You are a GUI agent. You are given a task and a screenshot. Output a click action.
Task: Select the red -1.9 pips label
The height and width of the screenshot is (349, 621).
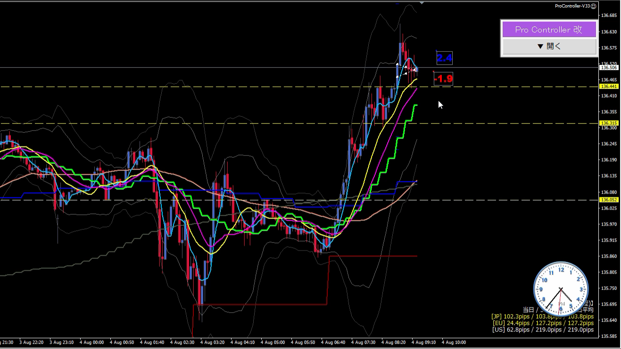click(443, 79)
